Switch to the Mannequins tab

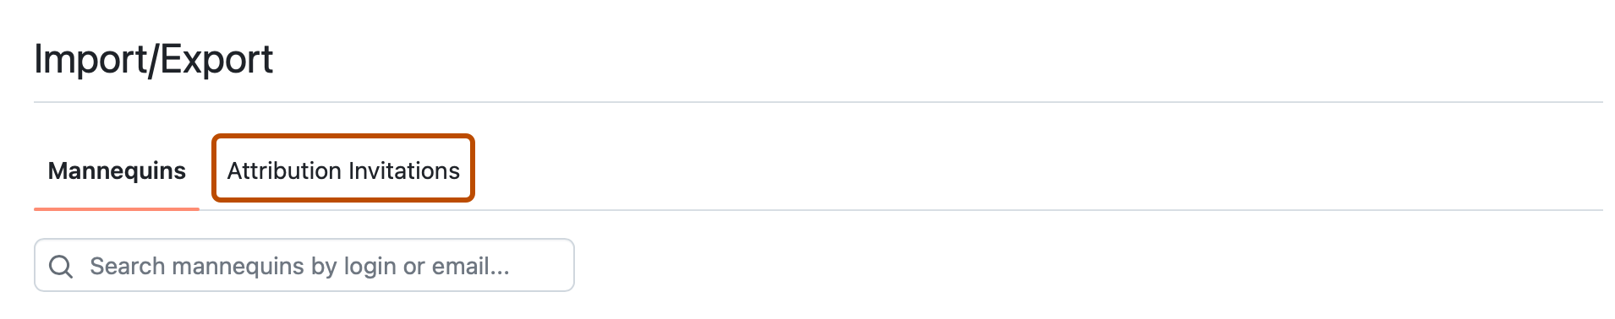coord(117,170)
